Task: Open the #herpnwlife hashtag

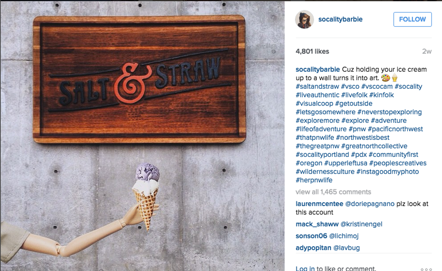Action: [314, 180]
